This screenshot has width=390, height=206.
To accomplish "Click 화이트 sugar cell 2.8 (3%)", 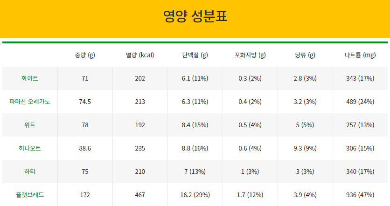I will click(x=305, y=78).
